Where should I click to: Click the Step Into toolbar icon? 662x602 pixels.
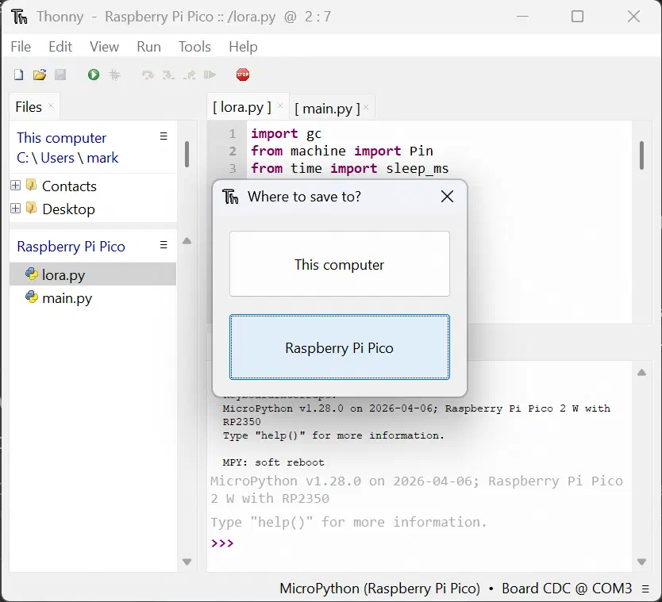tap(168, 75)
